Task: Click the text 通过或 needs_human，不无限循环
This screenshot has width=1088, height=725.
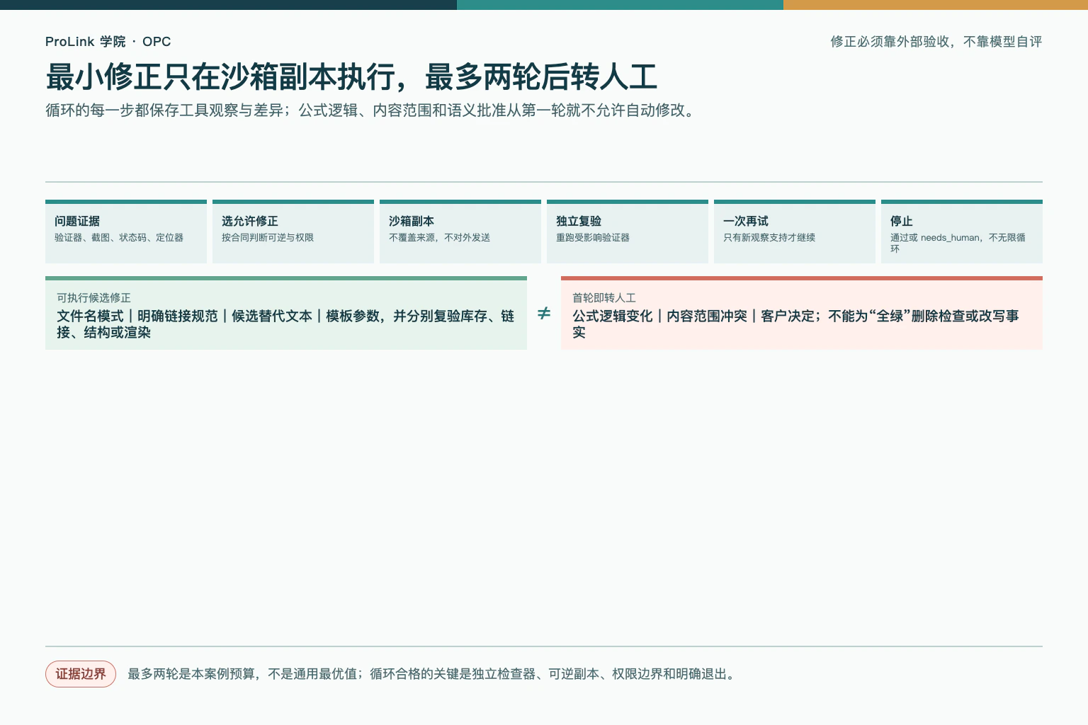Action: (x=958, y=243)
